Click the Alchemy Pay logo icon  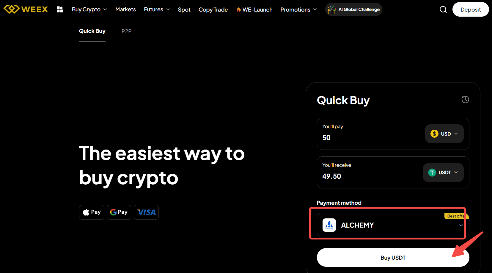[x=329, y=225]
